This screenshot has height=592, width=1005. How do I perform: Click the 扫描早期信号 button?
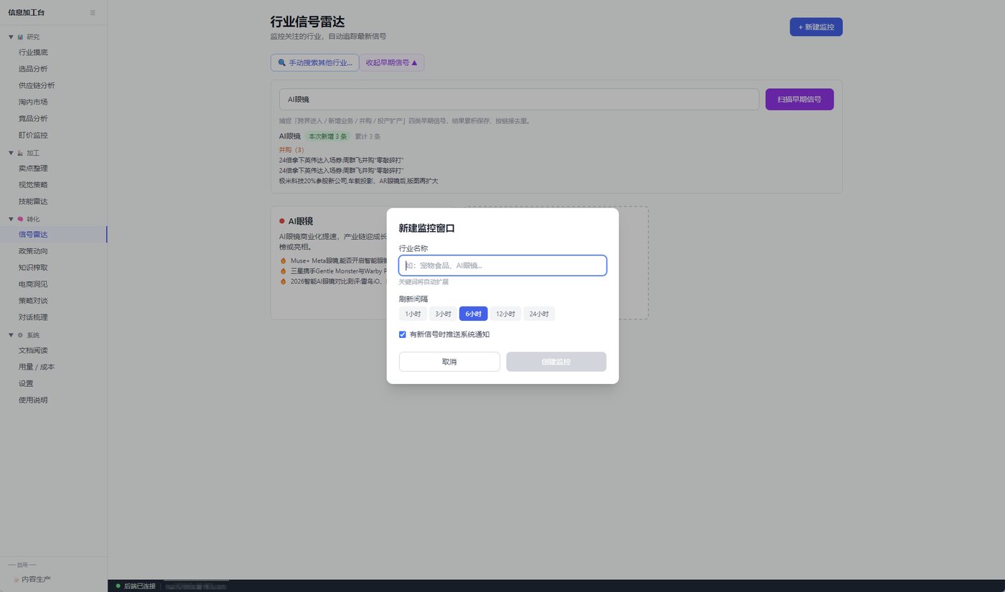tap(800, 99)
